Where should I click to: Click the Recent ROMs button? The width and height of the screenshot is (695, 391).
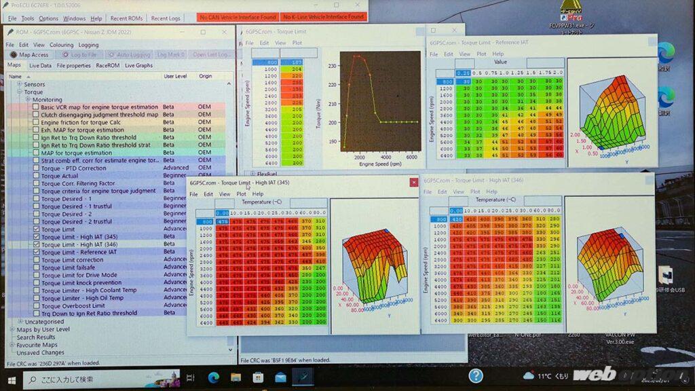(x=126, y=18)
